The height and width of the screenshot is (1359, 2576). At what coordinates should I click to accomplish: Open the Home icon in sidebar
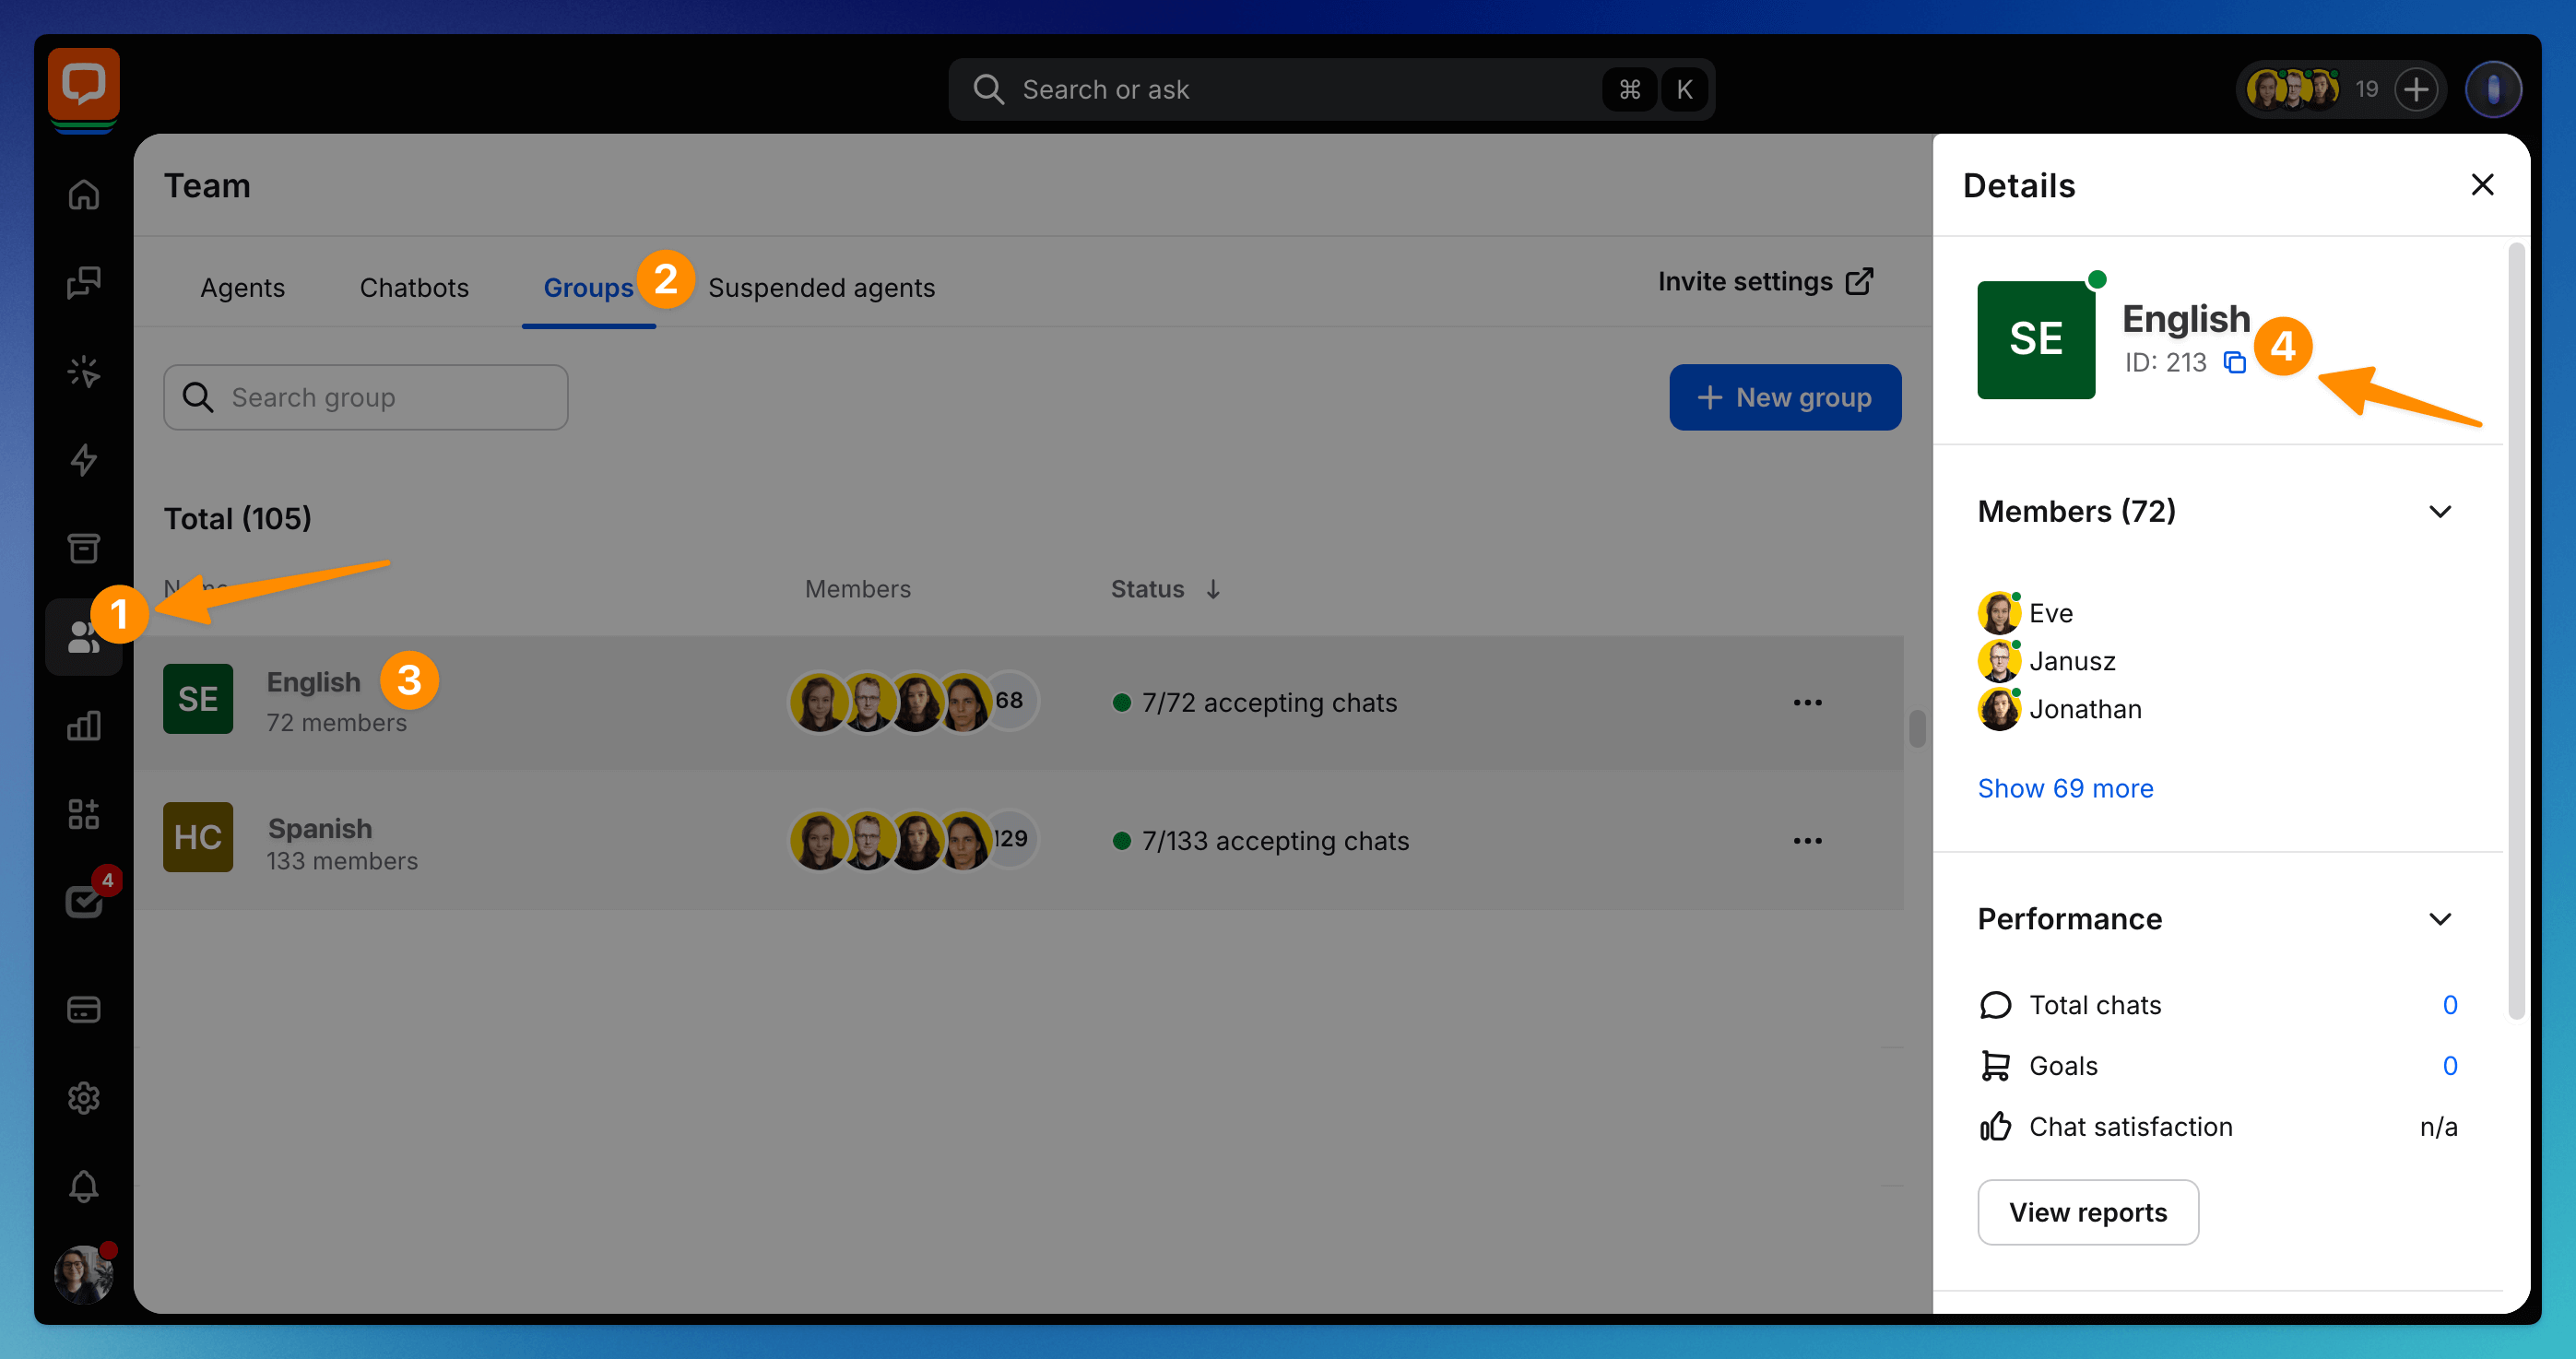point(84,194)
